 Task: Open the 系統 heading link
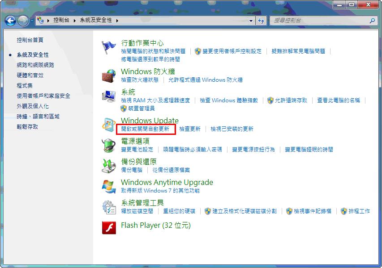pyautogui.click(x=128, y=92)
